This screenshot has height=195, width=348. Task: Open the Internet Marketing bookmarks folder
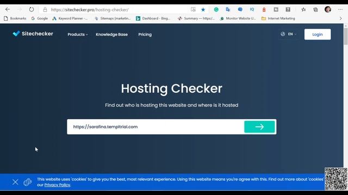tap(278, 18)
